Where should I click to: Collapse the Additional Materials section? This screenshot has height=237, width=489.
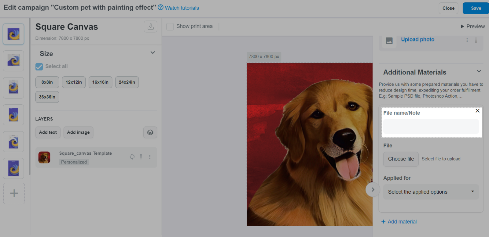tap(479, 71)
